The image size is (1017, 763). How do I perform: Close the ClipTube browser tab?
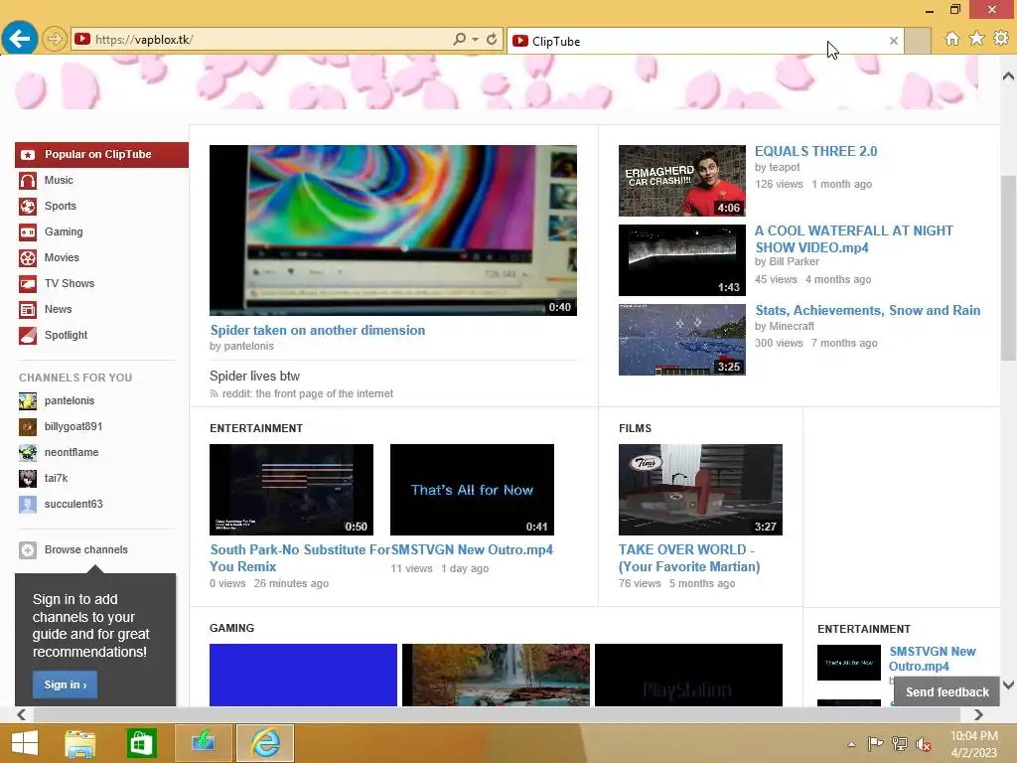(x=894, y=41)
